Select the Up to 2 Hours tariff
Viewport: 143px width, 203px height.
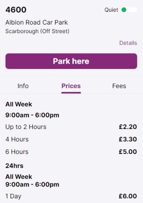point(71,127)
